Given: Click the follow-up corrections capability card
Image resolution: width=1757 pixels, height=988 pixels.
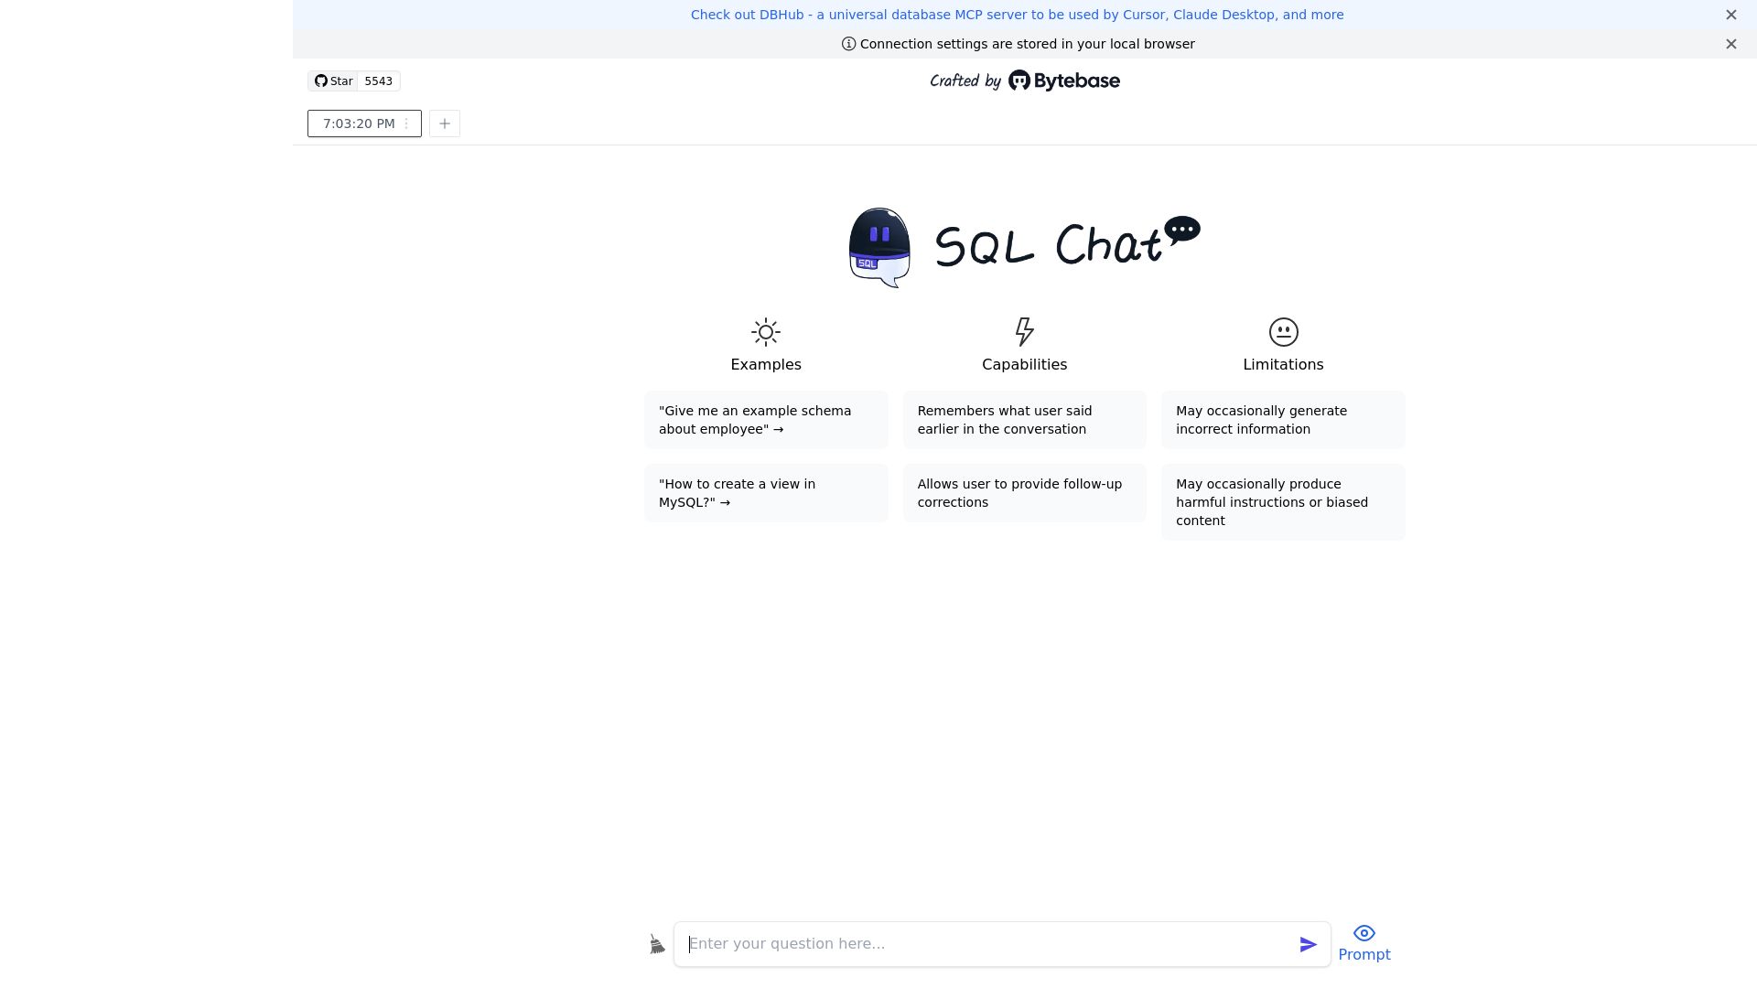Looking at the screenshot, I should tap(1024, 493).
